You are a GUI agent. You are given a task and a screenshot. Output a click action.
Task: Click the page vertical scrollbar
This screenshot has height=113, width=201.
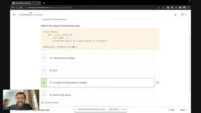pyautogui.click(x=190, y=63)
